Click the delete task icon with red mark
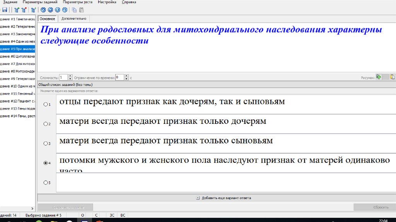Viewport: 396px width, 222px height. pos(25,10)
